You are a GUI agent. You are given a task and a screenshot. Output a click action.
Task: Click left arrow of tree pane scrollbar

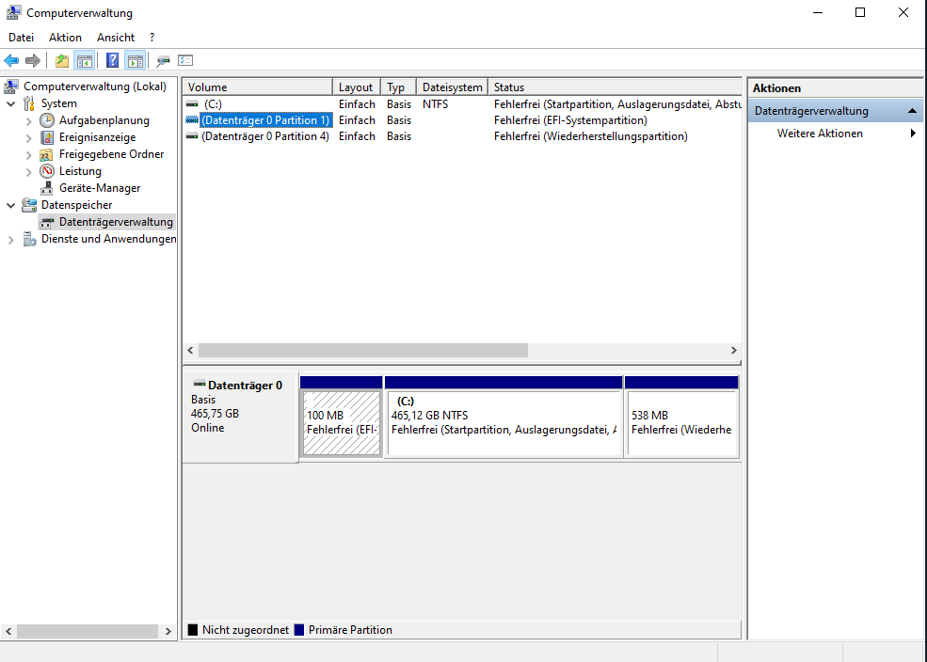click(8, 631)
